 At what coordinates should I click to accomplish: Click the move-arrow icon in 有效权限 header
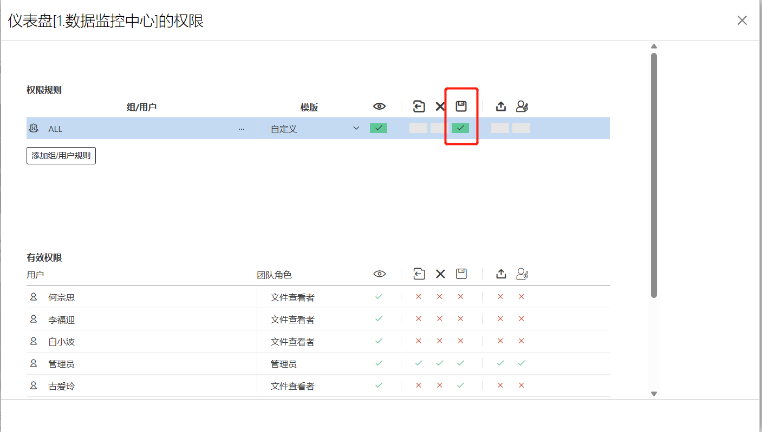point(419,274)
